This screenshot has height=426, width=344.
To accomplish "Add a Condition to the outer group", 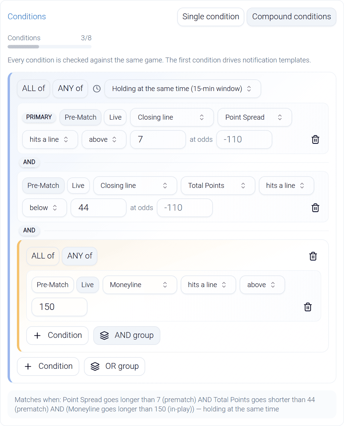I will [48, 366].
